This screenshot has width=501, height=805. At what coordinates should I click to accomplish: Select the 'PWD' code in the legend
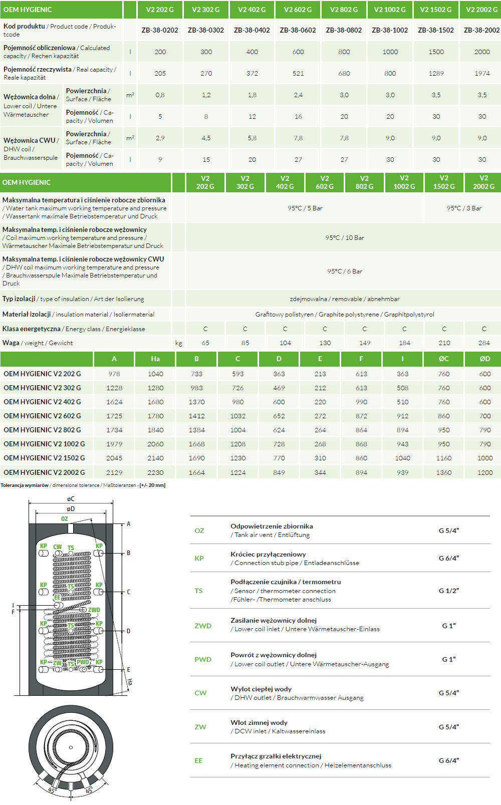click(203, 659)
